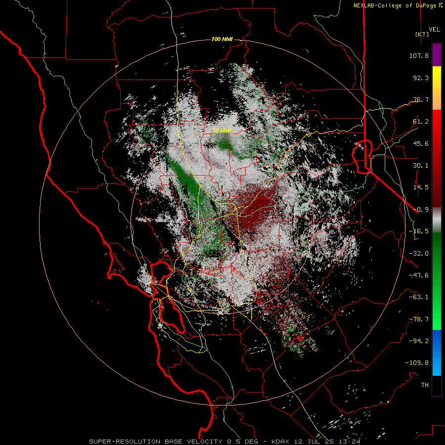This screenshot has width=445, height=445.
Task: Click the -0.9 legend value
Action: [421, 210]
